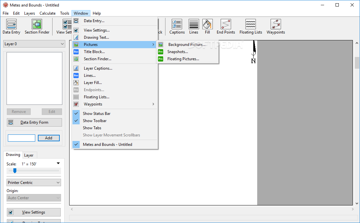Choose Floating Lists... menu entry
The height and width of the screenshot is (223, 360).
tap(115, 97)
